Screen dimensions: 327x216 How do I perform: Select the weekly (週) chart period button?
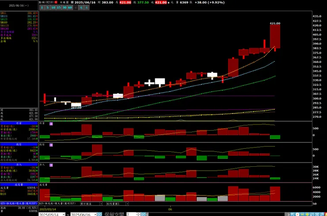tap(81, 7)
